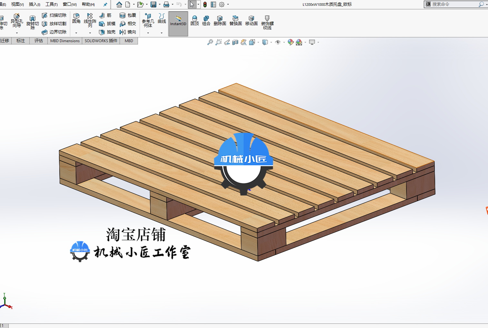Image resolution: width=488 pixels, height=328 pixels.
Task: Select the Mirror (镜向) tool
Action: [x=128, y=32]
